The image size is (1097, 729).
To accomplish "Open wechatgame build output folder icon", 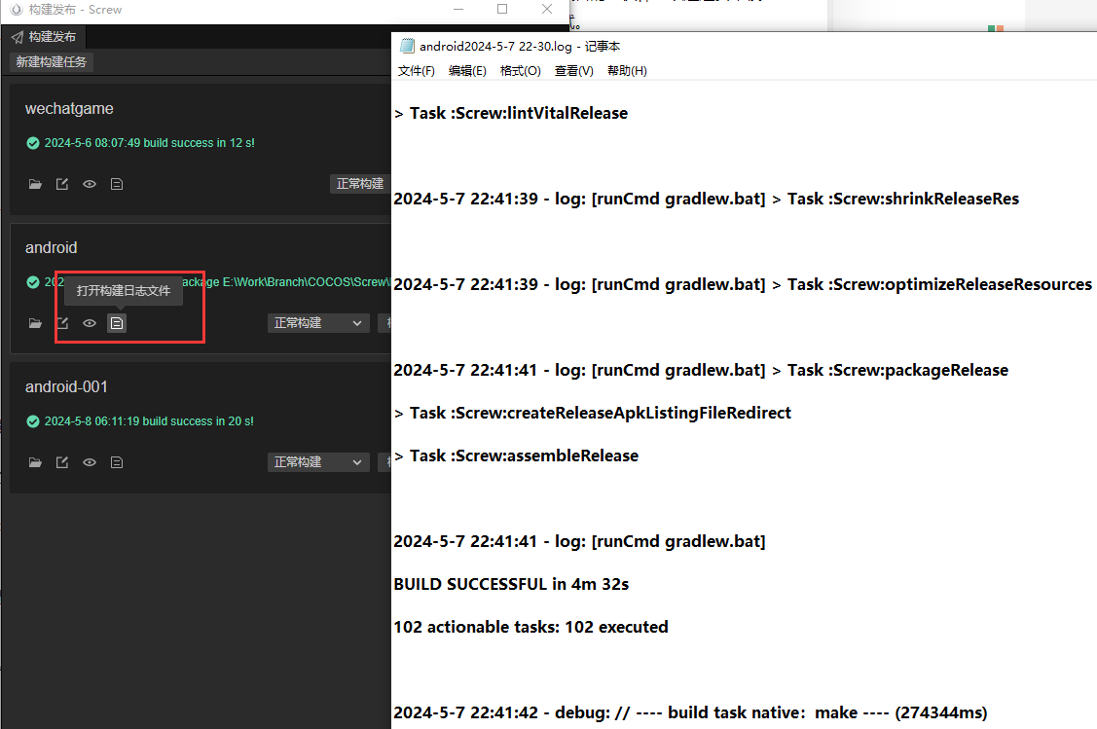I will pyautogui.click(x=35, y=184).
